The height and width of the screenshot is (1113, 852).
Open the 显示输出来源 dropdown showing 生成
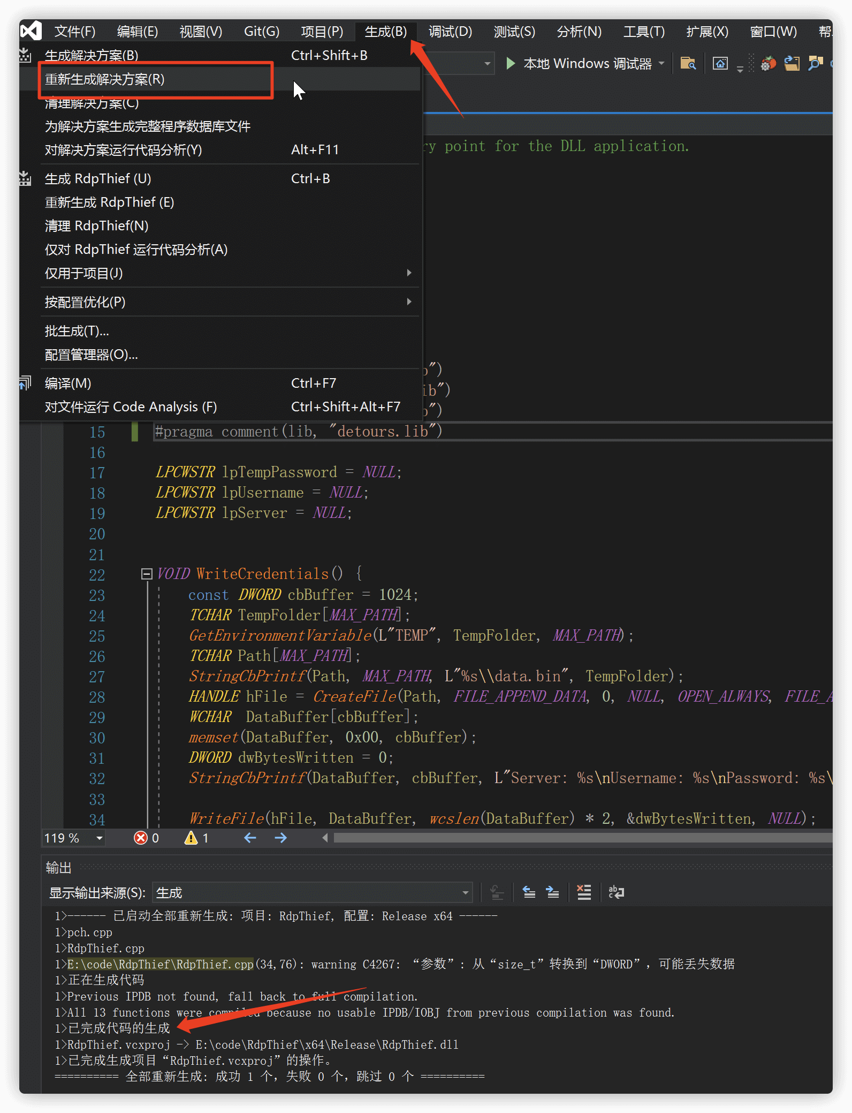pos(312,892)
